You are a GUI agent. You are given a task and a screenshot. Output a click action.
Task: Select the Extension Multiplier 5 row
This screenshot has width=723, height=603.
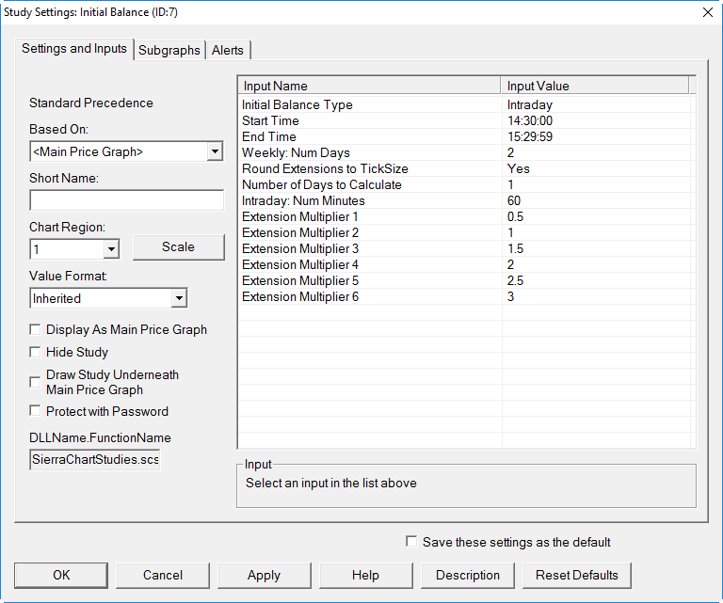coord(465,280)
